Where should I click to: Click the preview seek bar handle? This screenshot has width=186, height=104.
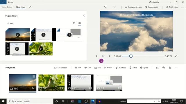pyautogui.click(x=131, y=56)
